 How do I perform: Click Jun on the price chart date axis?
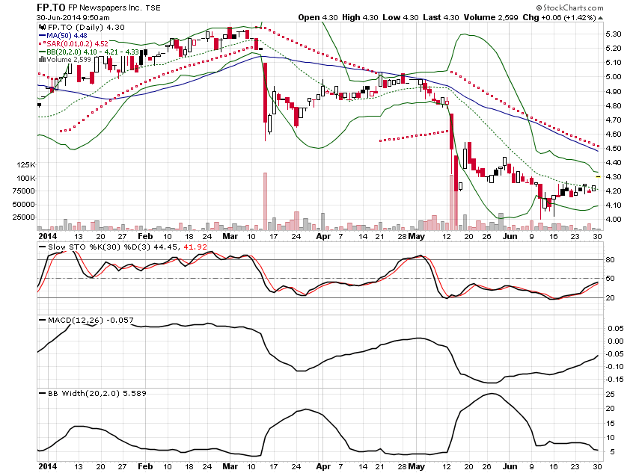pyautogui.click(x=510, y=236)
